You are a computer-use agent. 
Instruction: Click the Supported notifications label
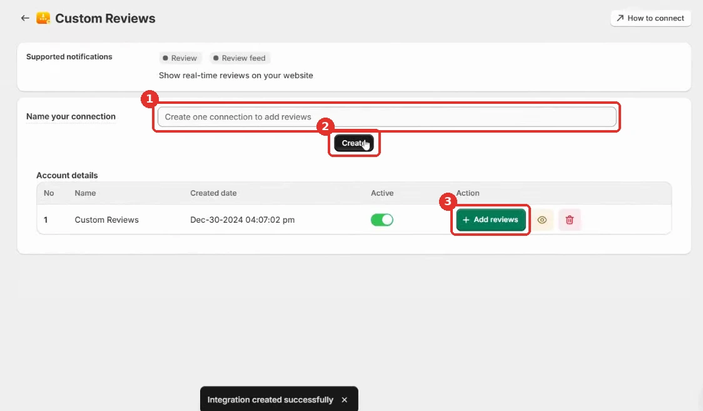[x=69, y=56]
